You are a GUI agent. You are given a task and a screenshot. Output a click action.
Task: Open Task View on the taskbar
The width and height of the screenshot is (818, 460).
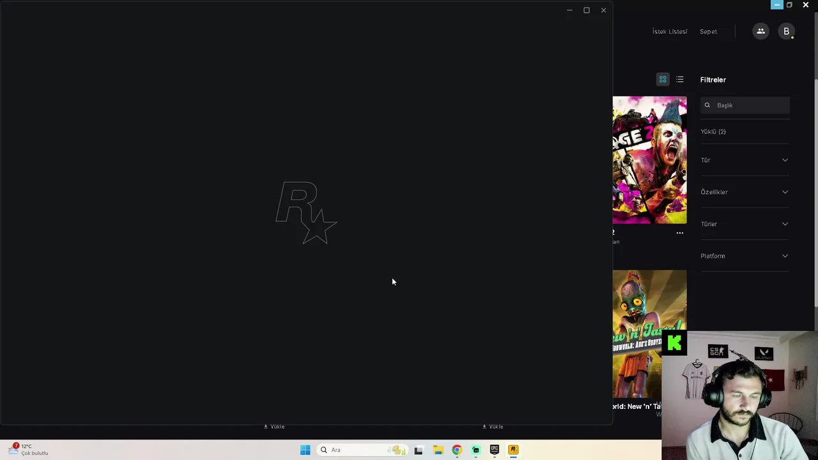(x=419, y=450)
